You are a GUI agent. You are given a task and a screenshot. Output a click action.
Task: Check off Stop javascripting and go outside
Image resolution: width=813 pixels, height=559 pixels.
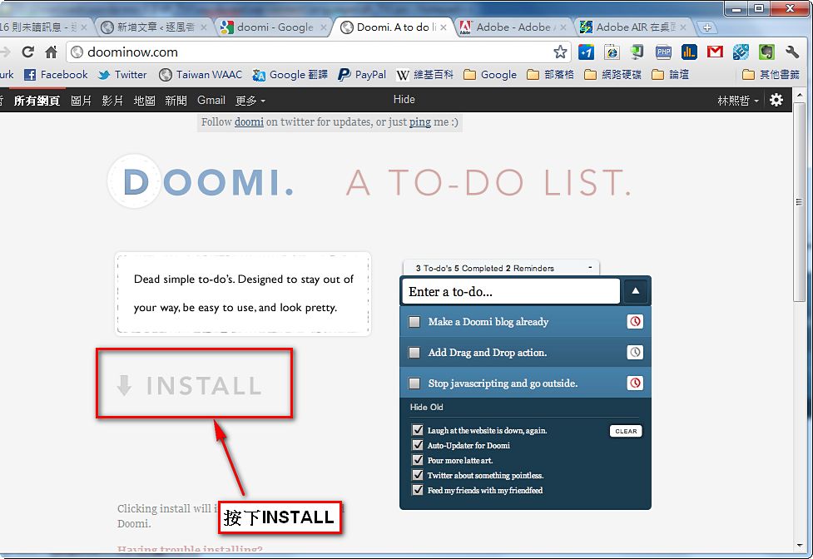414,383
